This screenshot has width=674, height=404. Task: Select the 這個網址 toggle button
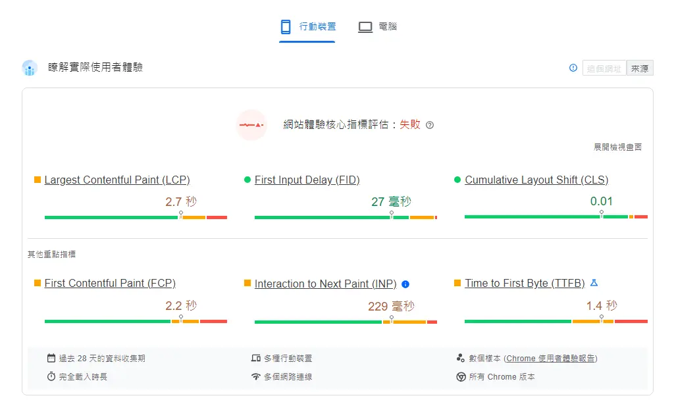(604, 68)
